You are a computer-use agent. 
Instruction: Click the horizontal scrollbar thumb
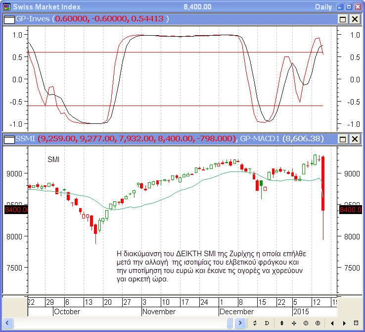(229, 323)
